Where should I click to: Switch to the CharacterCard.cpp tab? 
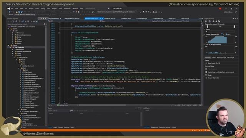click(110, 18)
